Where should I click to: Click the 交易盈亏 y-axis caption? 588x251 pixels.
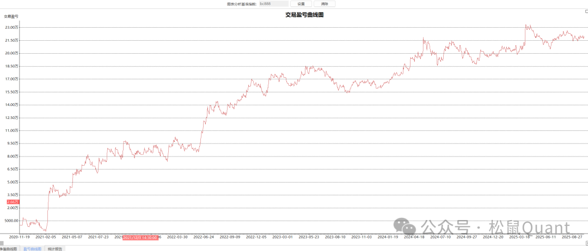(11, 16)
